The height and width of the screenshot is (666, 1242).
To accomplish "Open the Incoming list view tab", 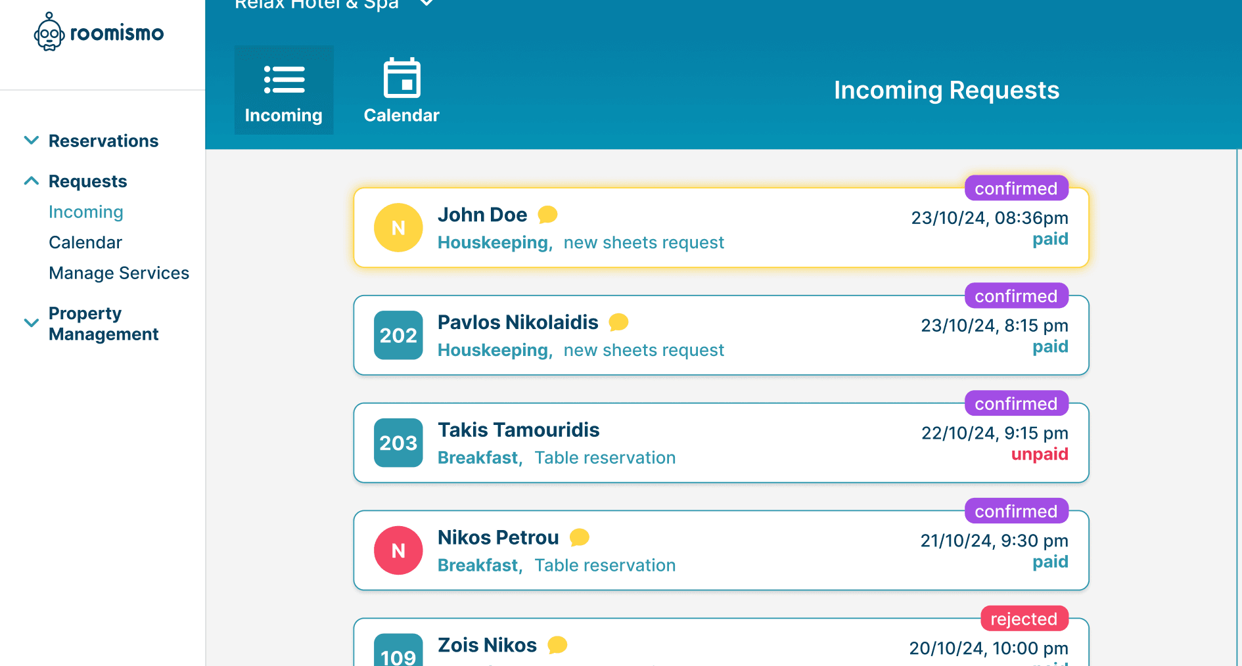I will [x=284, y=91].
